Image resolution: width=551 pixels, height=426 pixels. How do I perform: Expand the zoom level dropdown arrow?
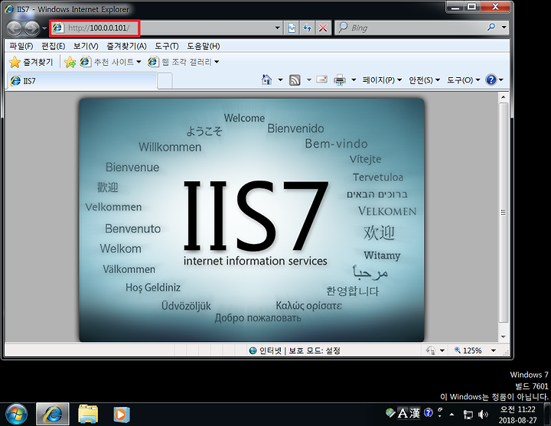pos(494,350)
